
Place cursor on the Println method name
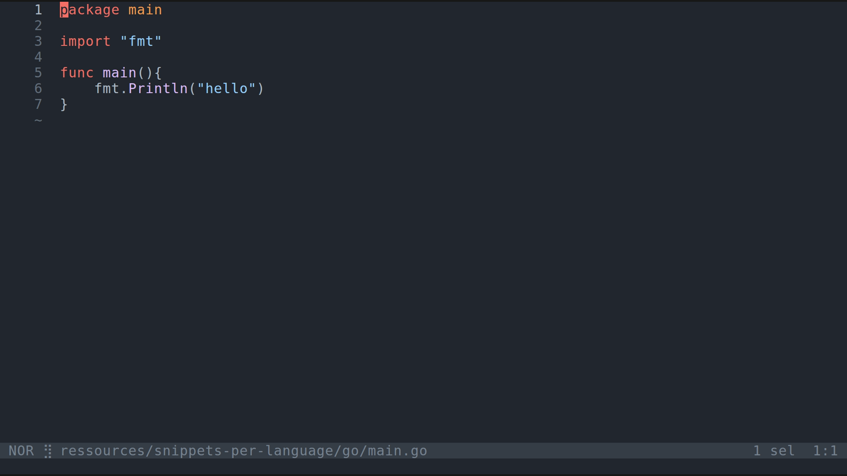point(158,89)
